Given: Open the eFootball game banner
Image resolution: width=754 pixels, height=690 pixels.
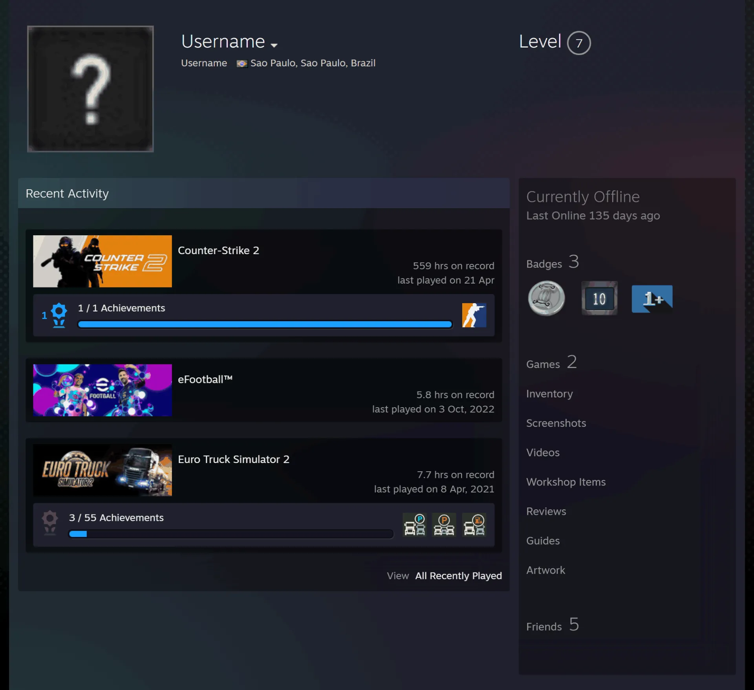Looking at the screenshot, I should coord(102,390).
